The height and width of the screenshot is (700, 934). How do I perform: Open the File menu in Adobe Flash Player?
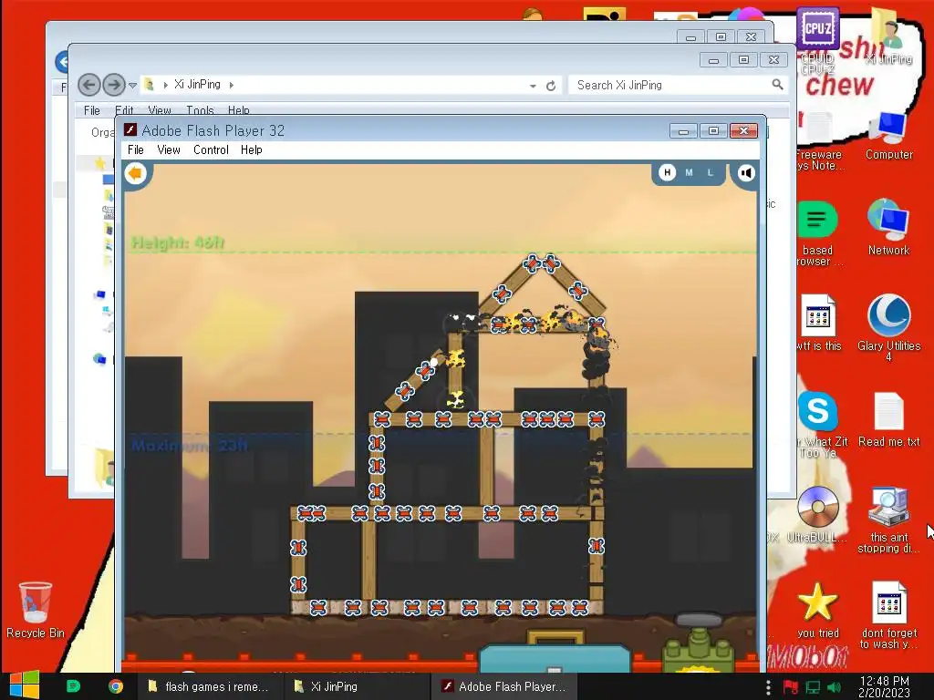(136, 150)
